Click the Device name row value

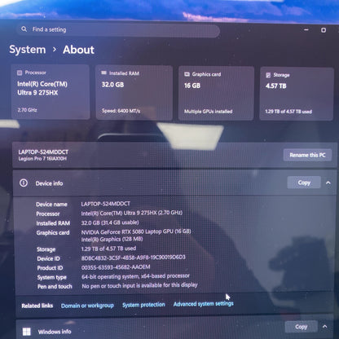point(106,204)
